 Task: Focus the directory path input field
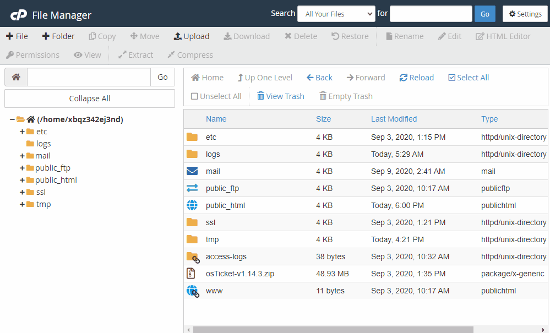(89, 77)
